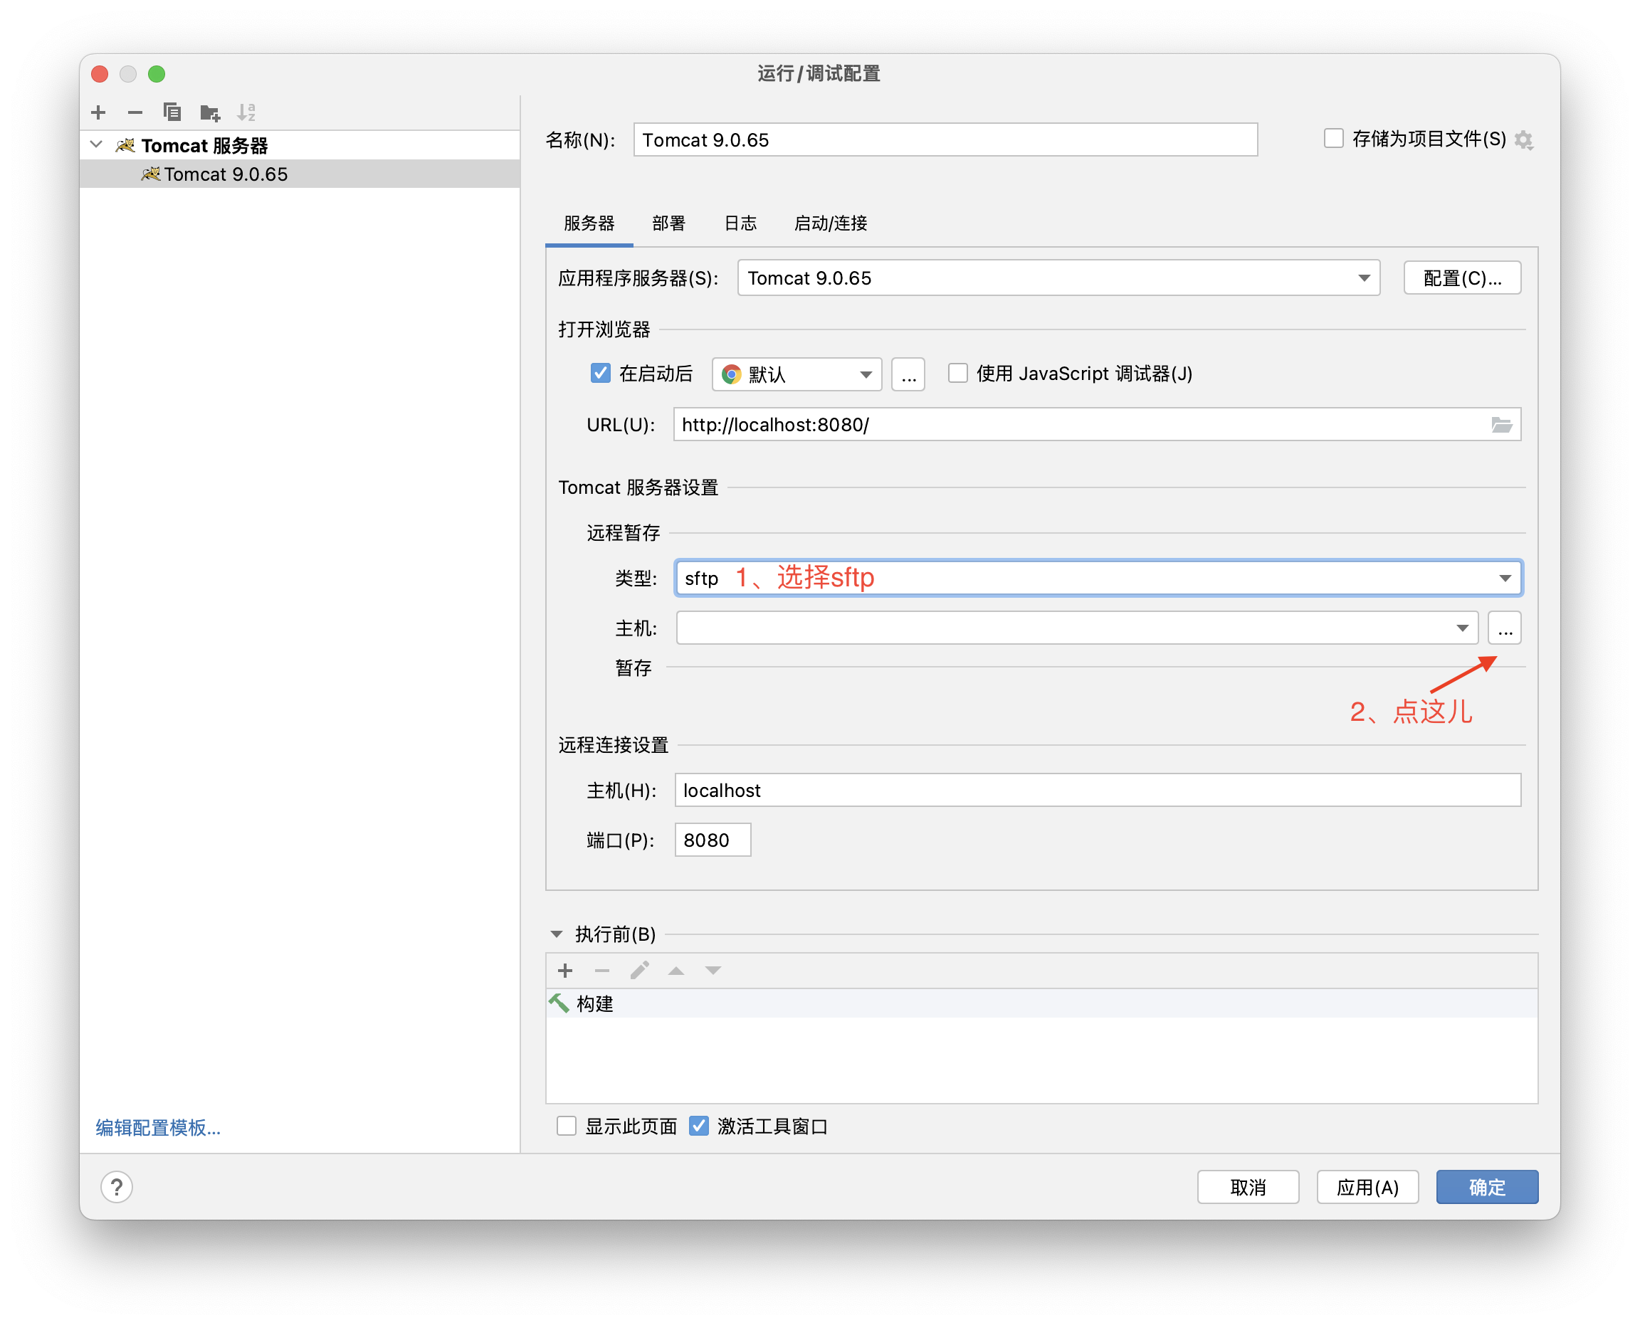Uncheck the 在启动后 checkbox
The height and width of the screenshot is (1325, 1640).
coord(601,373)
